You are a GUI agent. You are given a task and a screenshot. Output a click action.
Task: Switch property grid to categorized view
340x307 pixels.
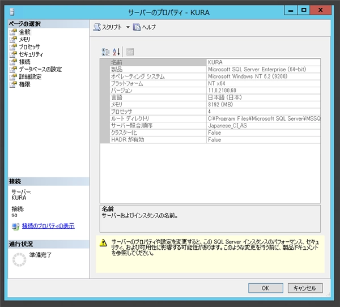pos(105,52)
